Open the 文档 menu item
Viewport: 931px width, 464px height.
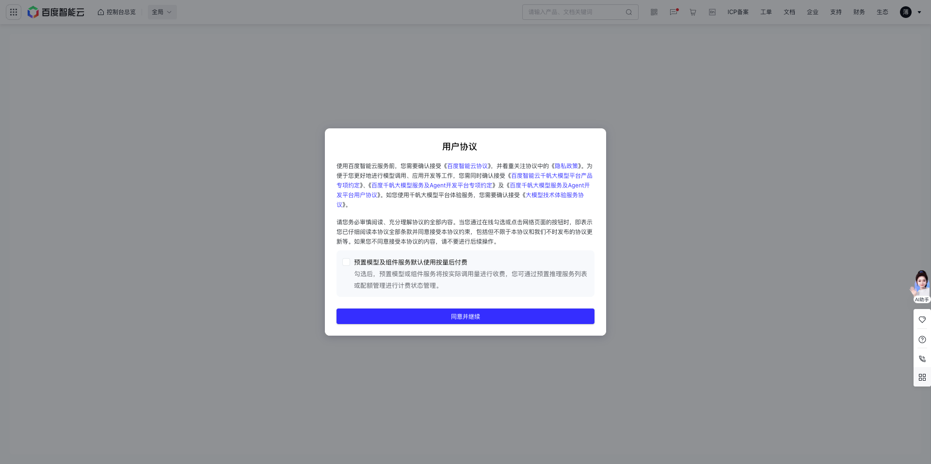tap(789, 12)
